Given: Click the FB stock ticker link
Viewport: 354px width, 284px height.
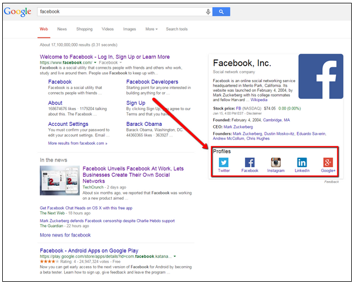Looking at the screenshot, I should coord(238,108).
